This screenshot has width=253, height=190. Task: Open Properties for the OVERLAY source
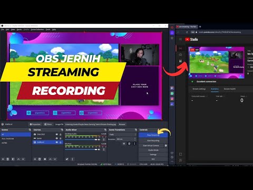pyautogui.click(x=35, y=124)
